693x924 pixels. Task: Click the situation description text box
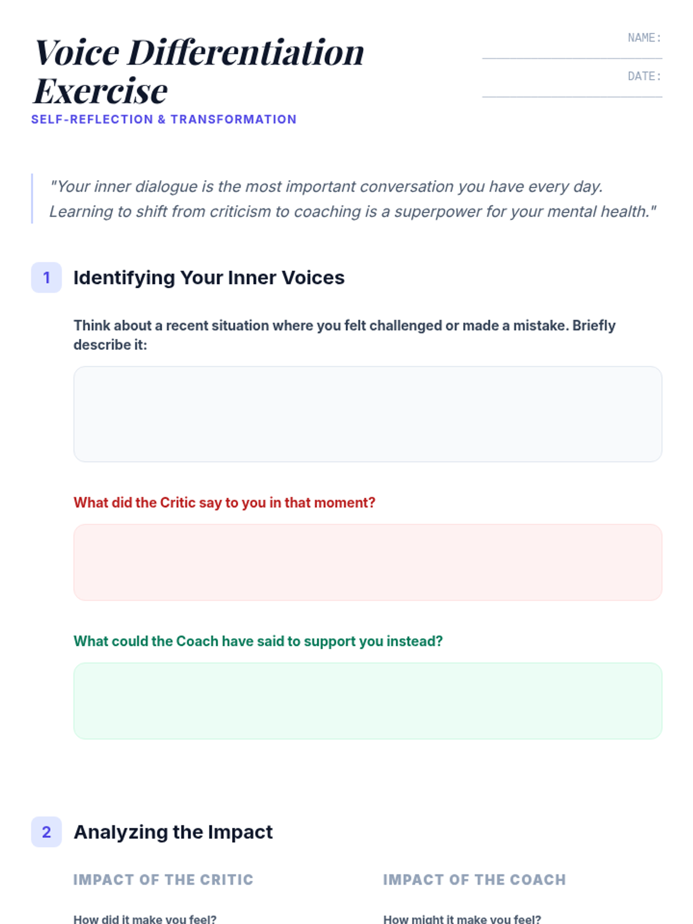point(368,414)
